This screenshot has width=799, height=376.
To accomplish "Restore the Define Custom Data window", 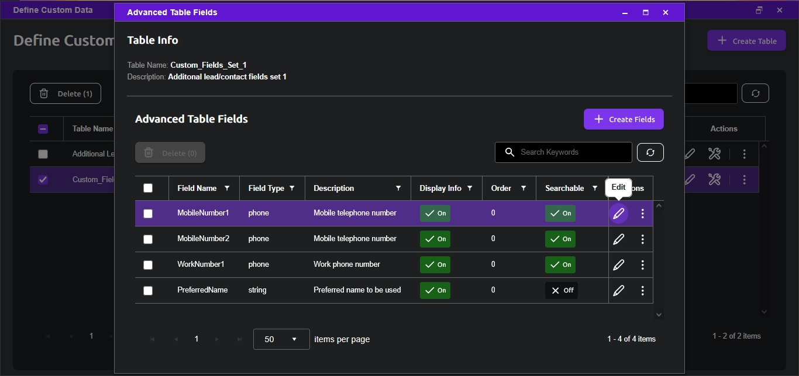I will (x=759, y=10).
